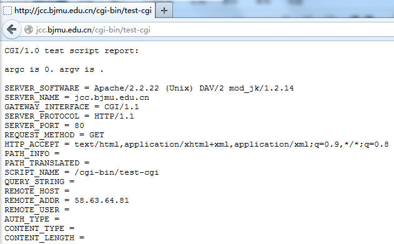Viewport: 394px width, 244px height.
Task: Click the REMOTE_ADDR = 58.63.64.81 line
Action: (67, 200)
